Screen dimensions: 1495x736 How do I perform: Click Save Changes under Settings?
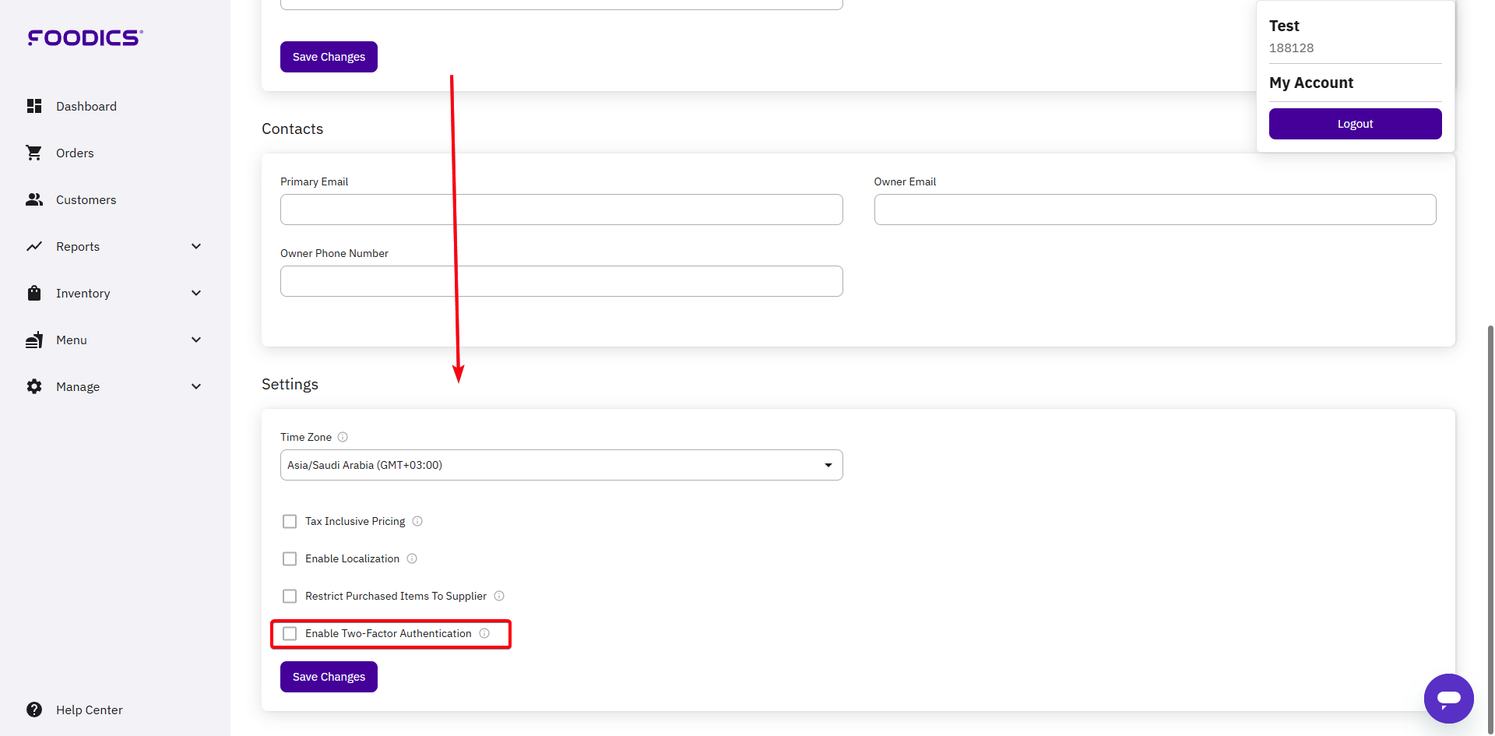(x=328, y=676)
